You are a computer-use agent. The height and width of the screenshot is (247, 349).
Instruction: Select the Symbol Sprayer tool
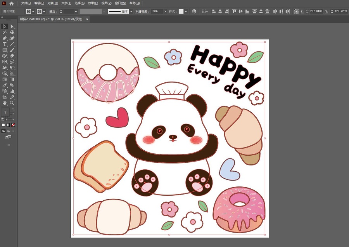coord(5,91)
